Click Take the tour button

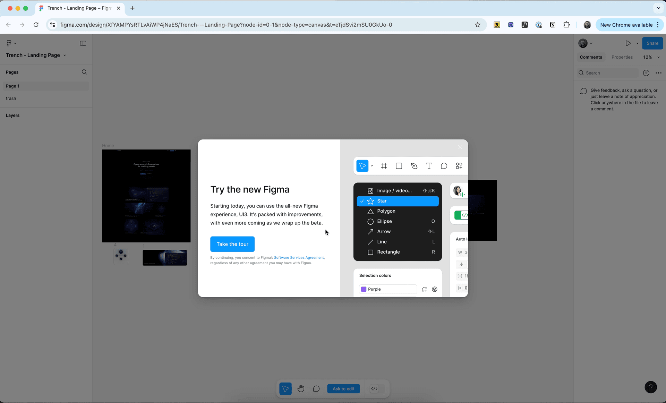click(232, 244)
